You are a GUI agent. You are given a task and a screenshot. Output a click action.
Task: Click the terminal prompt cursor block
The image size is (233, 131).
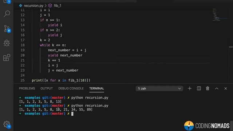coord(72,114)
